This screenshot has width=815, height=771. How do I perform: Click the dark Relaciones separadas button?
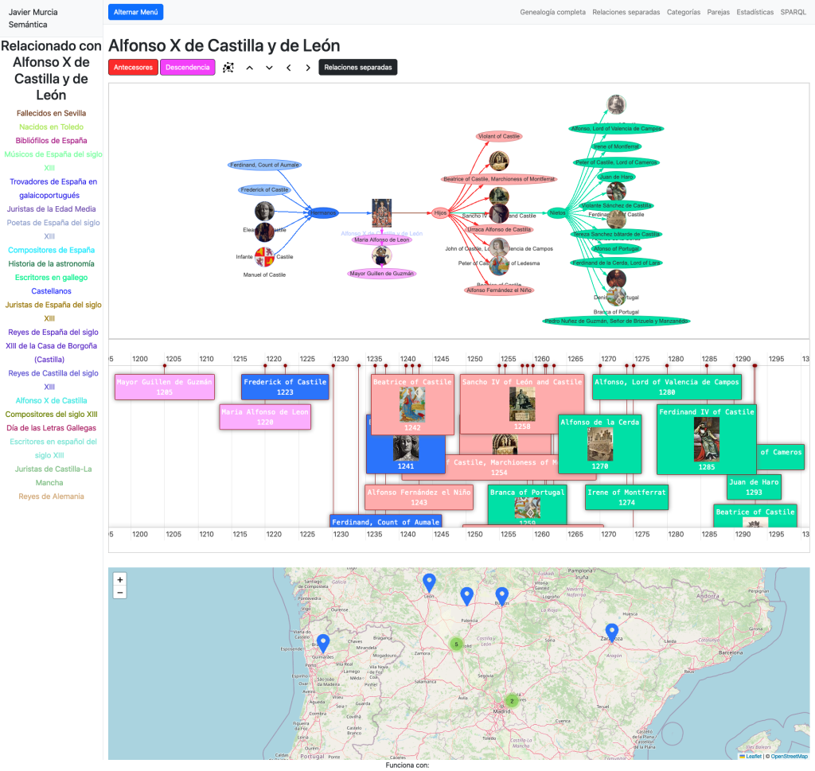tap(357, 68)
